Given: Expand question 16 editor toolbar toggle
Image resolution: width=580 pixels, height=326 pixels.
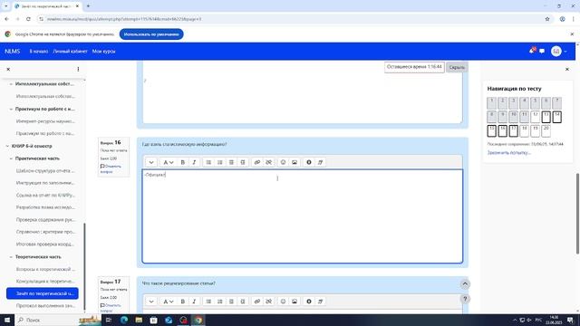Looking at the screenshot, I should click(151, 162).
